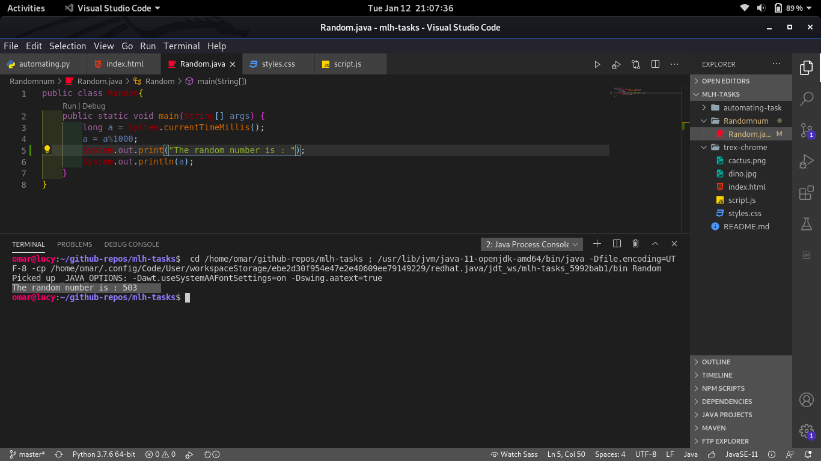Open the Search view in activity bar

click(806, 98)
